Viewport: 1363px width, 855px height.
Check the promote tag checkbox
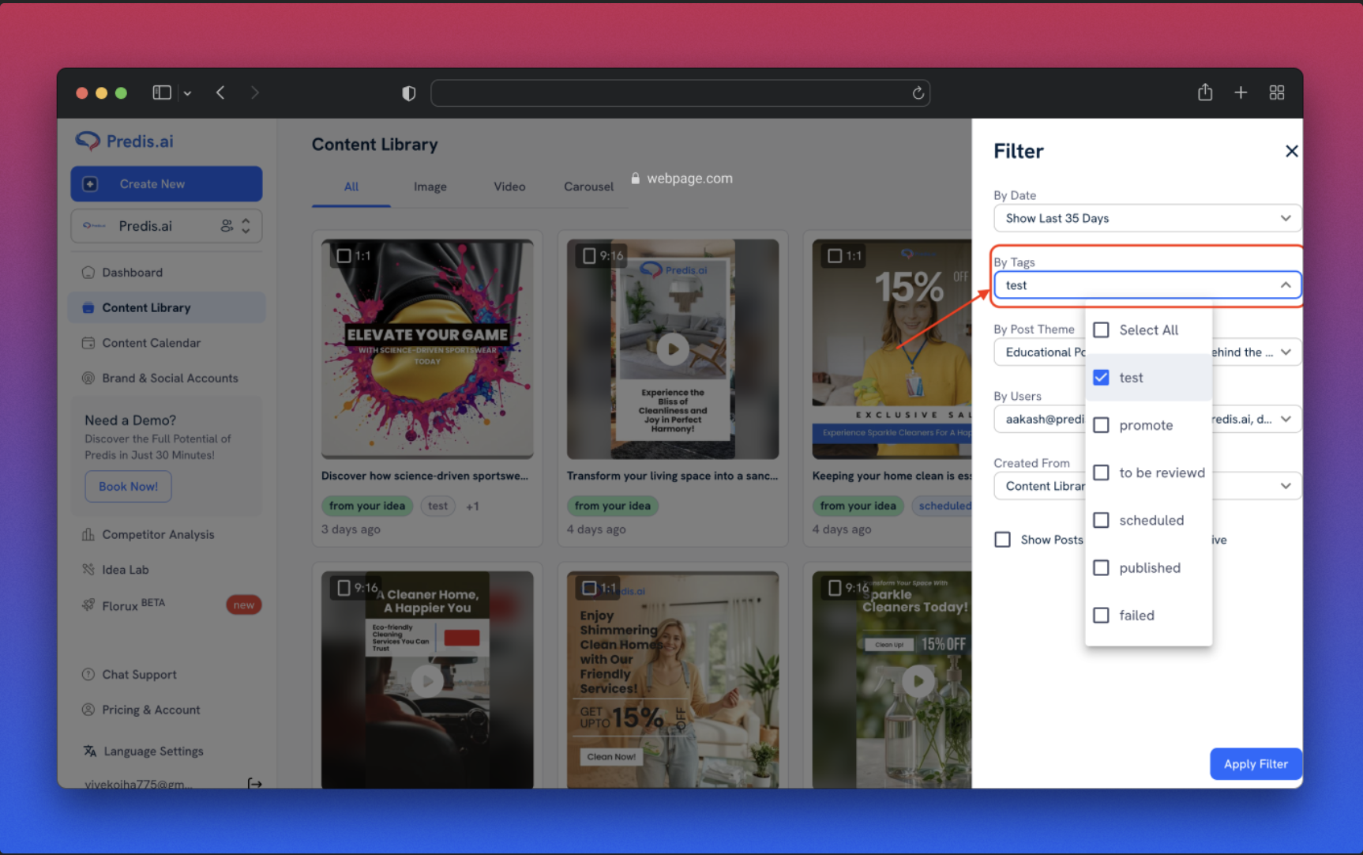[1101, 425]
